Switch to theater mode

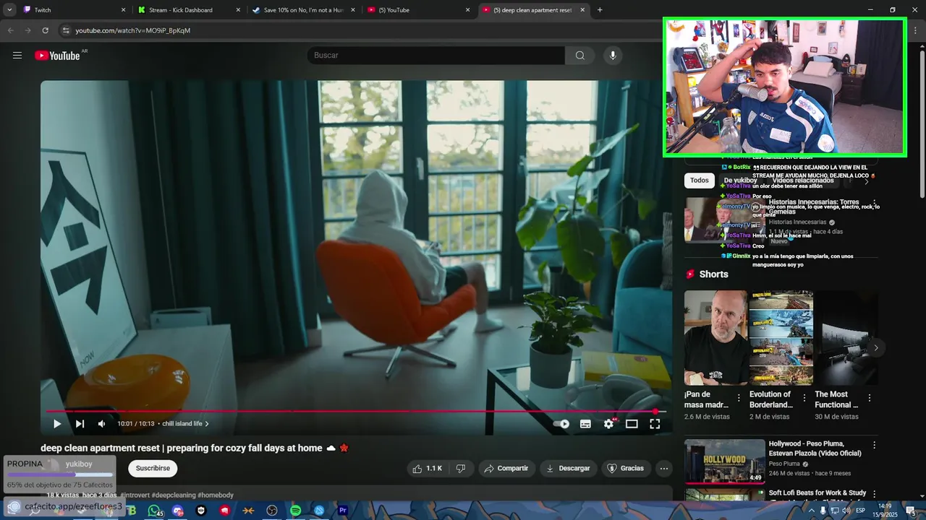tap(632, 424)
